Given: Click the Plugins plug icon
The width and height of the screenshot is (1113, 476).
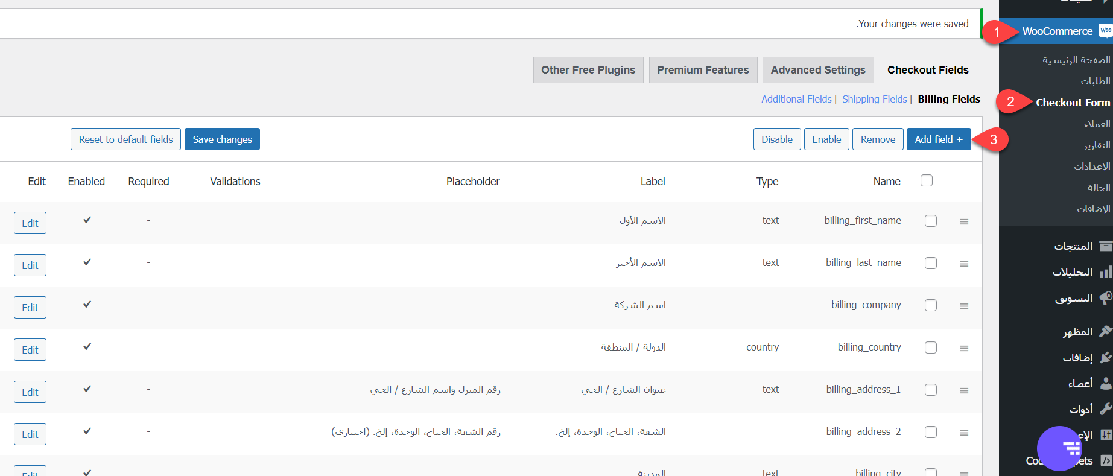Looking at the screenshot, I should (1105, 358).
